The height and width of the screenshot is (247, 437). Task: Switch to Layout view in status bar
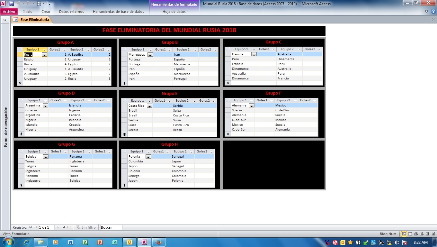pyautogui.click(x=428, y=234)
